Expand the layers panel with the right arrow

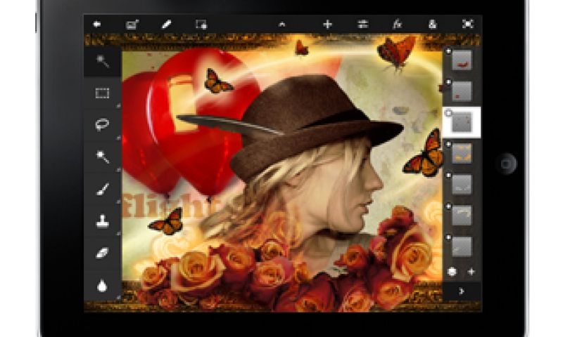point(462,291)
